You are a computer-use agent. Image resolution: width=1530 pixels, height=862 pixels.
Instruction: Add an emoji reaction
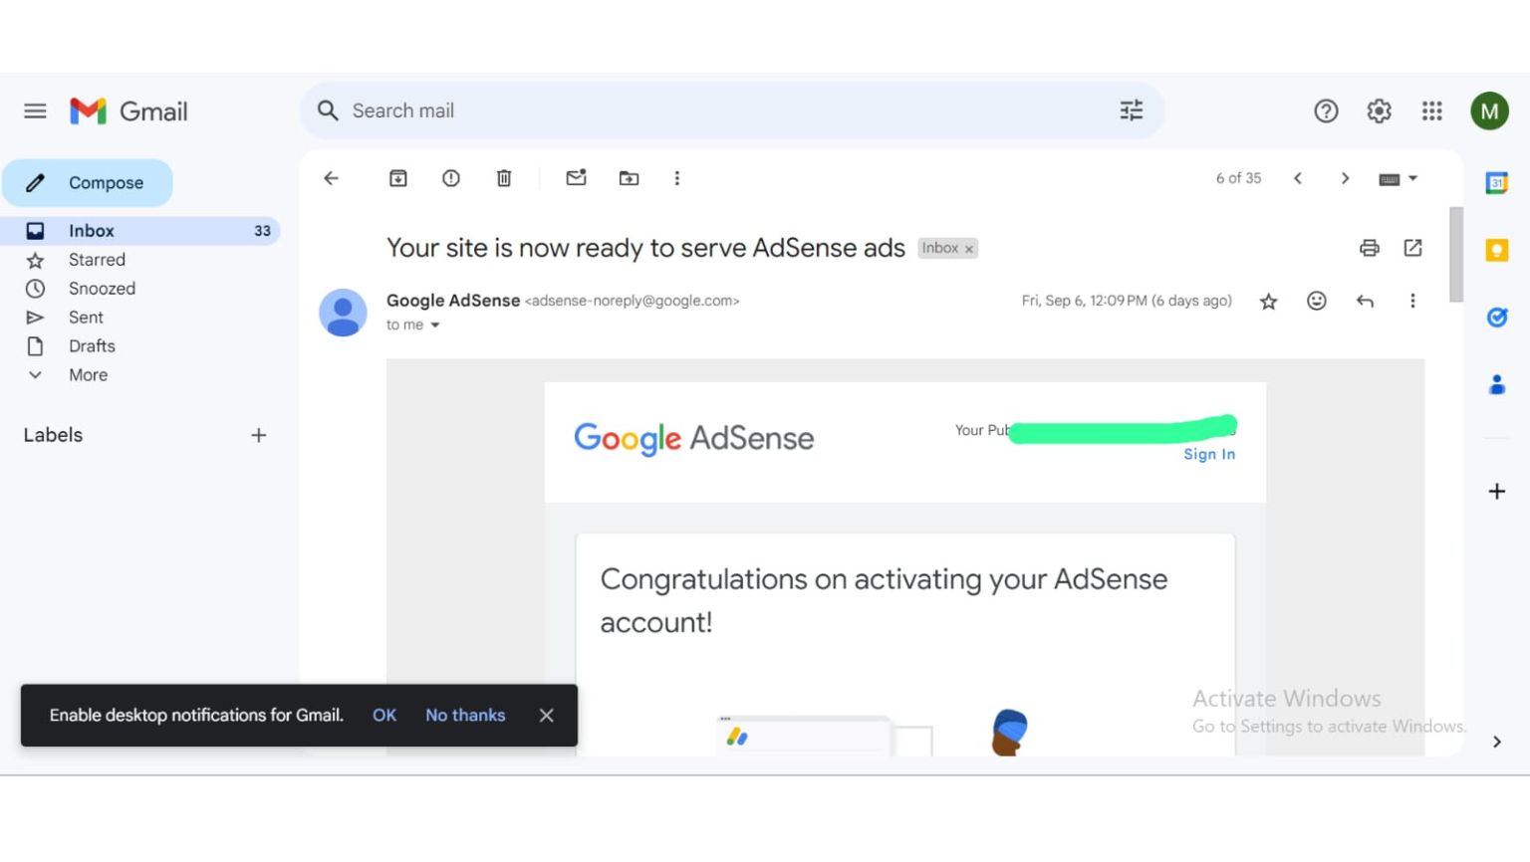pos(1317,301)
